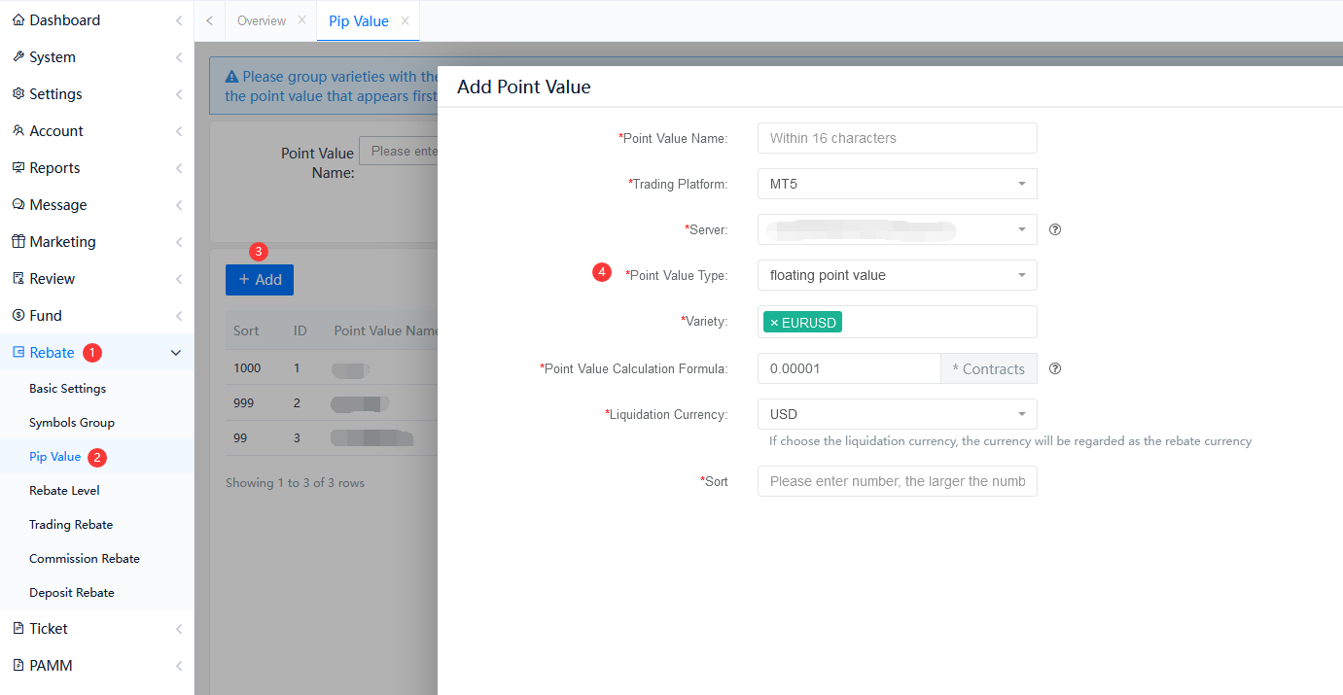Screen dimensions: 1343x695
Task: Click the Settings gear icon
Action: pos(18,94)
